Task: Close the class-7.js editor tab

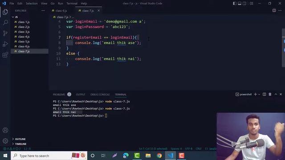Action: 98,11
